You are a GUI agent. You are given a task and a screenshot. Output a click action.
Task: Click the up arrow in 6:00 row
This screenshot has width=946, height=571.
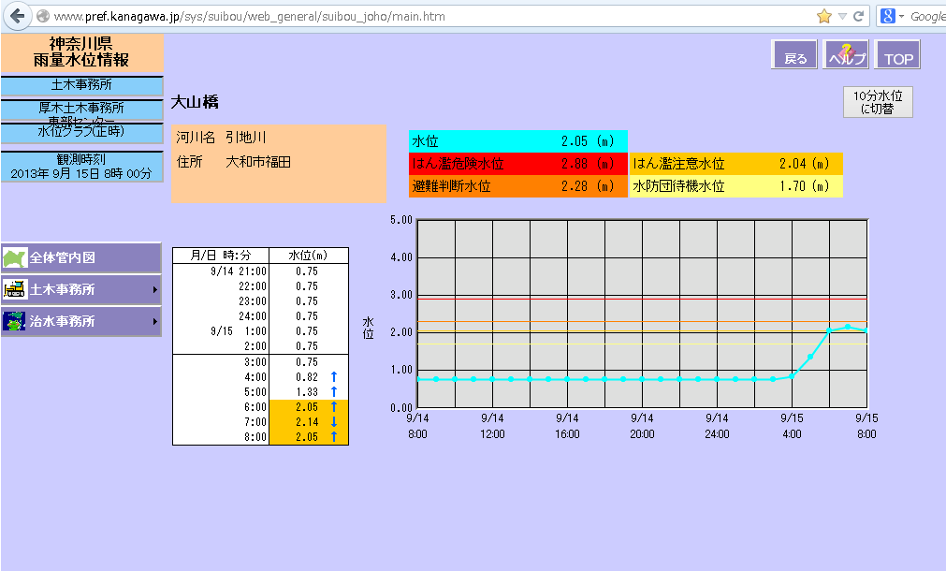pyautogui.click(x=334, y=407)
